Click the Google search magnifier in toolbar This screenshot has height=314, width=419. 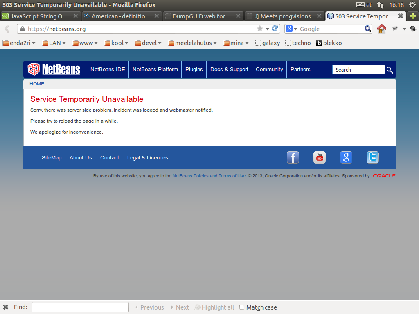[368, 29]
